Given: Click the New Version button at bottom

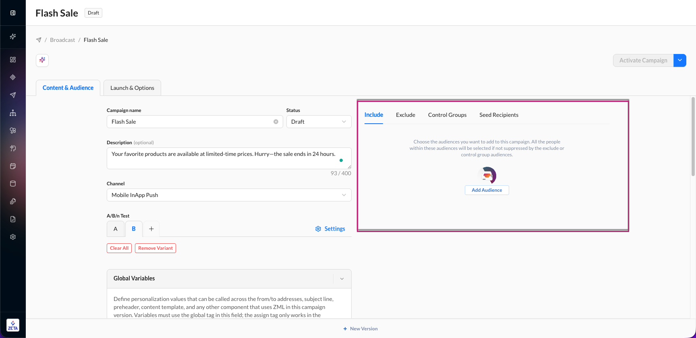Looking at the screenshot, I should pyautogui.click(x=360, y=329).
